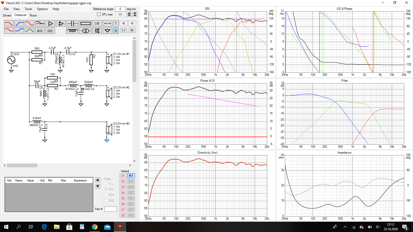
Task: Enable the SPL max checkbox
Action: pyautogui.click(x=99, y=14)
